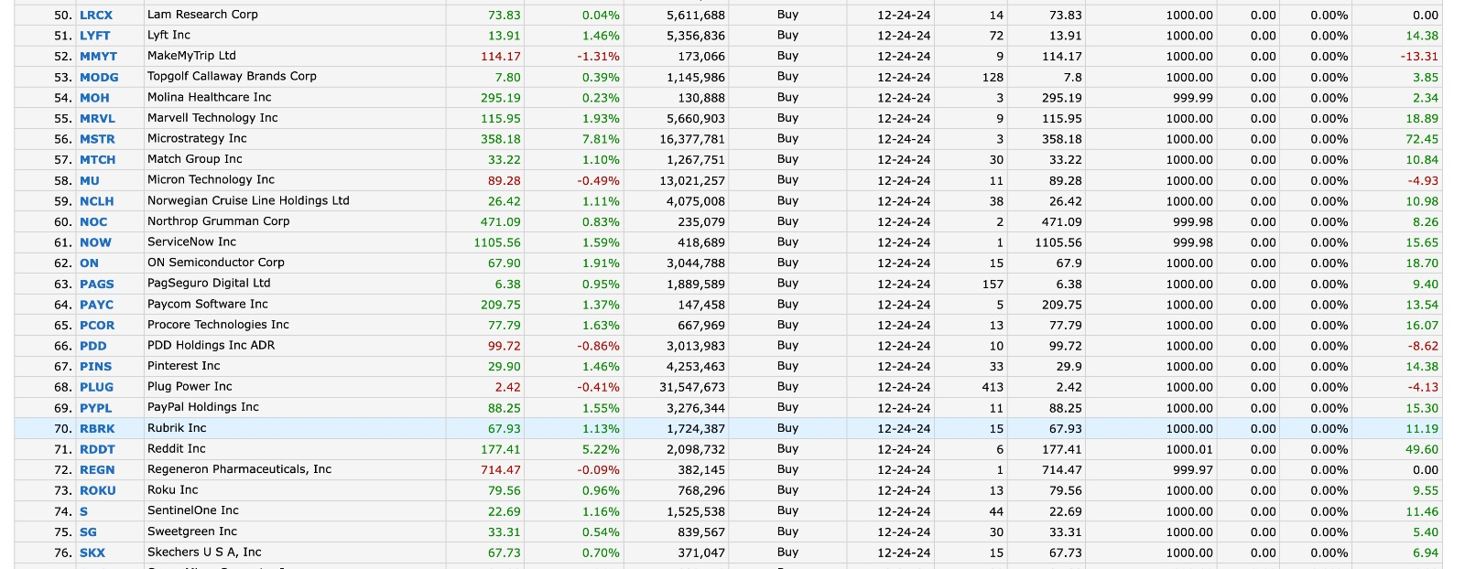Viewport: 1465px width, 569px height.
Task: Select Paycom Software Inc name cell
Action: (208, 305)
